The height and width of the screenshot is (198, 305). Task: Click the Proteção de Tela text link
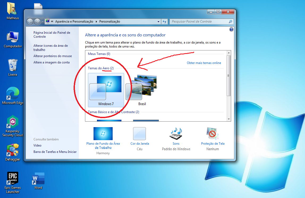click(213, 144)
